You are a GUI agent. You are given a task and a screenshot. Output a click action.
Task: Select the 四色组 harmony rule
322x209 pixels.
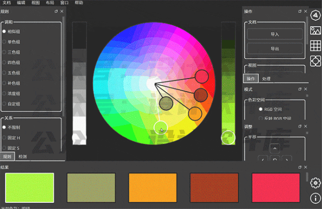coord(12,62)
